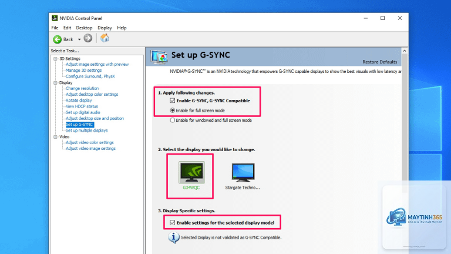This screenshot has height=254, width=451.
Task: Open Set up digital audio task
Action: [83, 113]
